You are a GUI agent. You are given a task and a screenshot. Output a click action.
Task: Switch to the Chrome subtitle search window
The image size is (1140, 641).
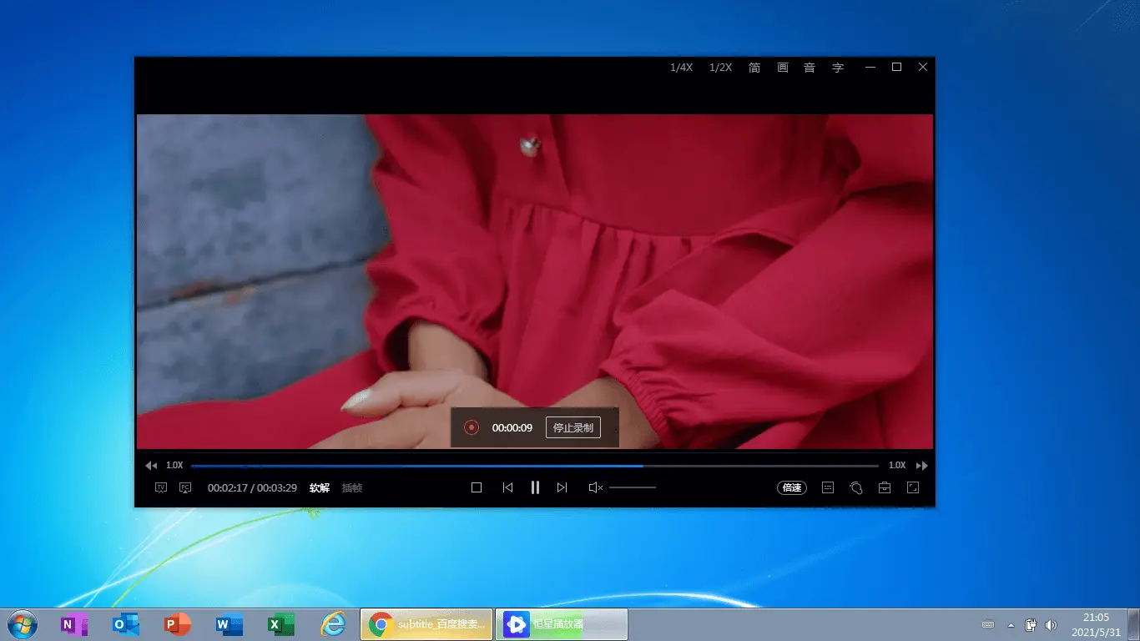pos(426,624)
